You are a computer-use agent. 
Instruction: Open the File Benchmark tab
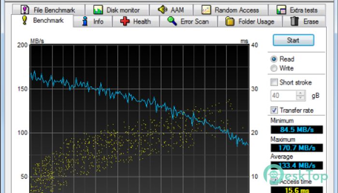[48, 10]
